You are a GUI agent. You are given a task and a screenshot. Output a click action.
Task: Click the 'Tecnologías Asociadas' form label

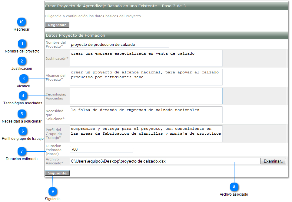(x=56, y=96)
